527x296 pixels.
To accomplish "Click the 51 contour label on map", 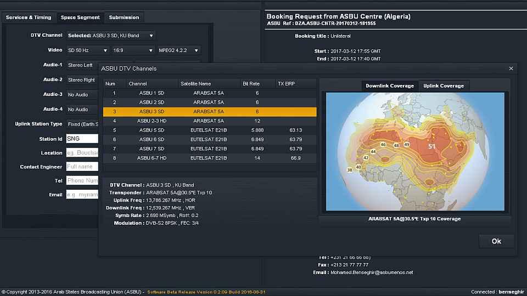I will 431,146.
